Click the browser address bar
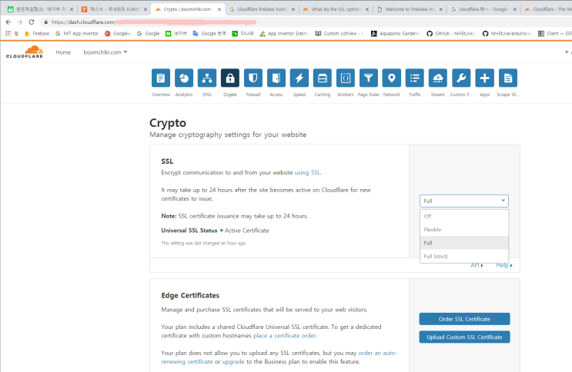This screenshot has height=372, width=572. (303, 22)
